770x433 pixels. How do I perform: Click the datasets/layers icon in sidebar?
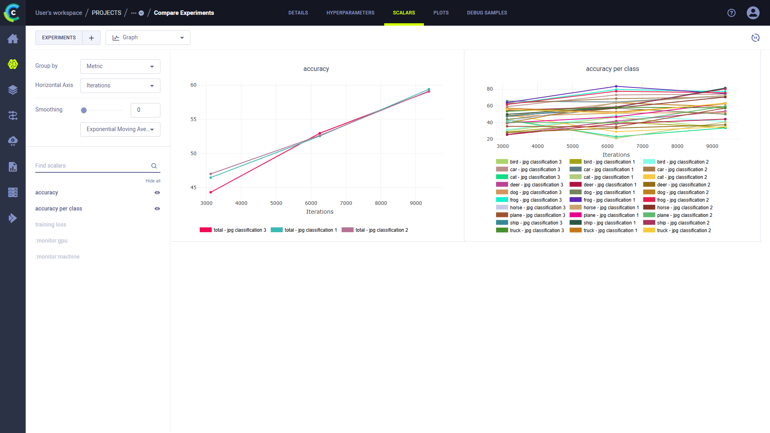[13, 89]
